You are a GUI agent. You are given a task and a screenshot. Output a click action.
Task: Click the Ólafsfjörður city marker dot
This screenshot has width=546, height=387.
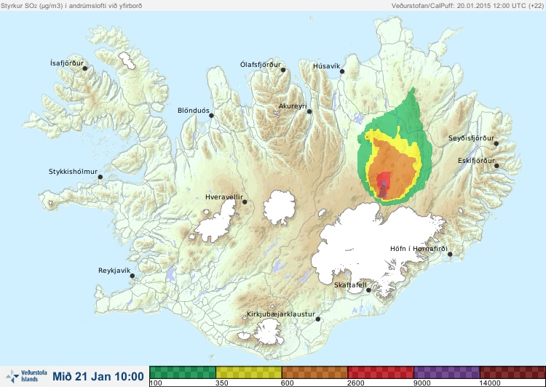(283, 70)
